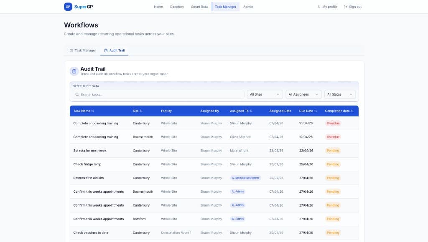The width and height of the screenshot is (428, 242).
Task: Click the Audit Trail clipboard header icon
Action: click(74, 71)
